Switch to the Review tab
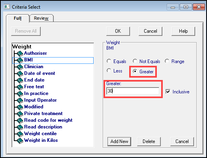Screen dimensions: 207x158 click(x=41, y=18)
